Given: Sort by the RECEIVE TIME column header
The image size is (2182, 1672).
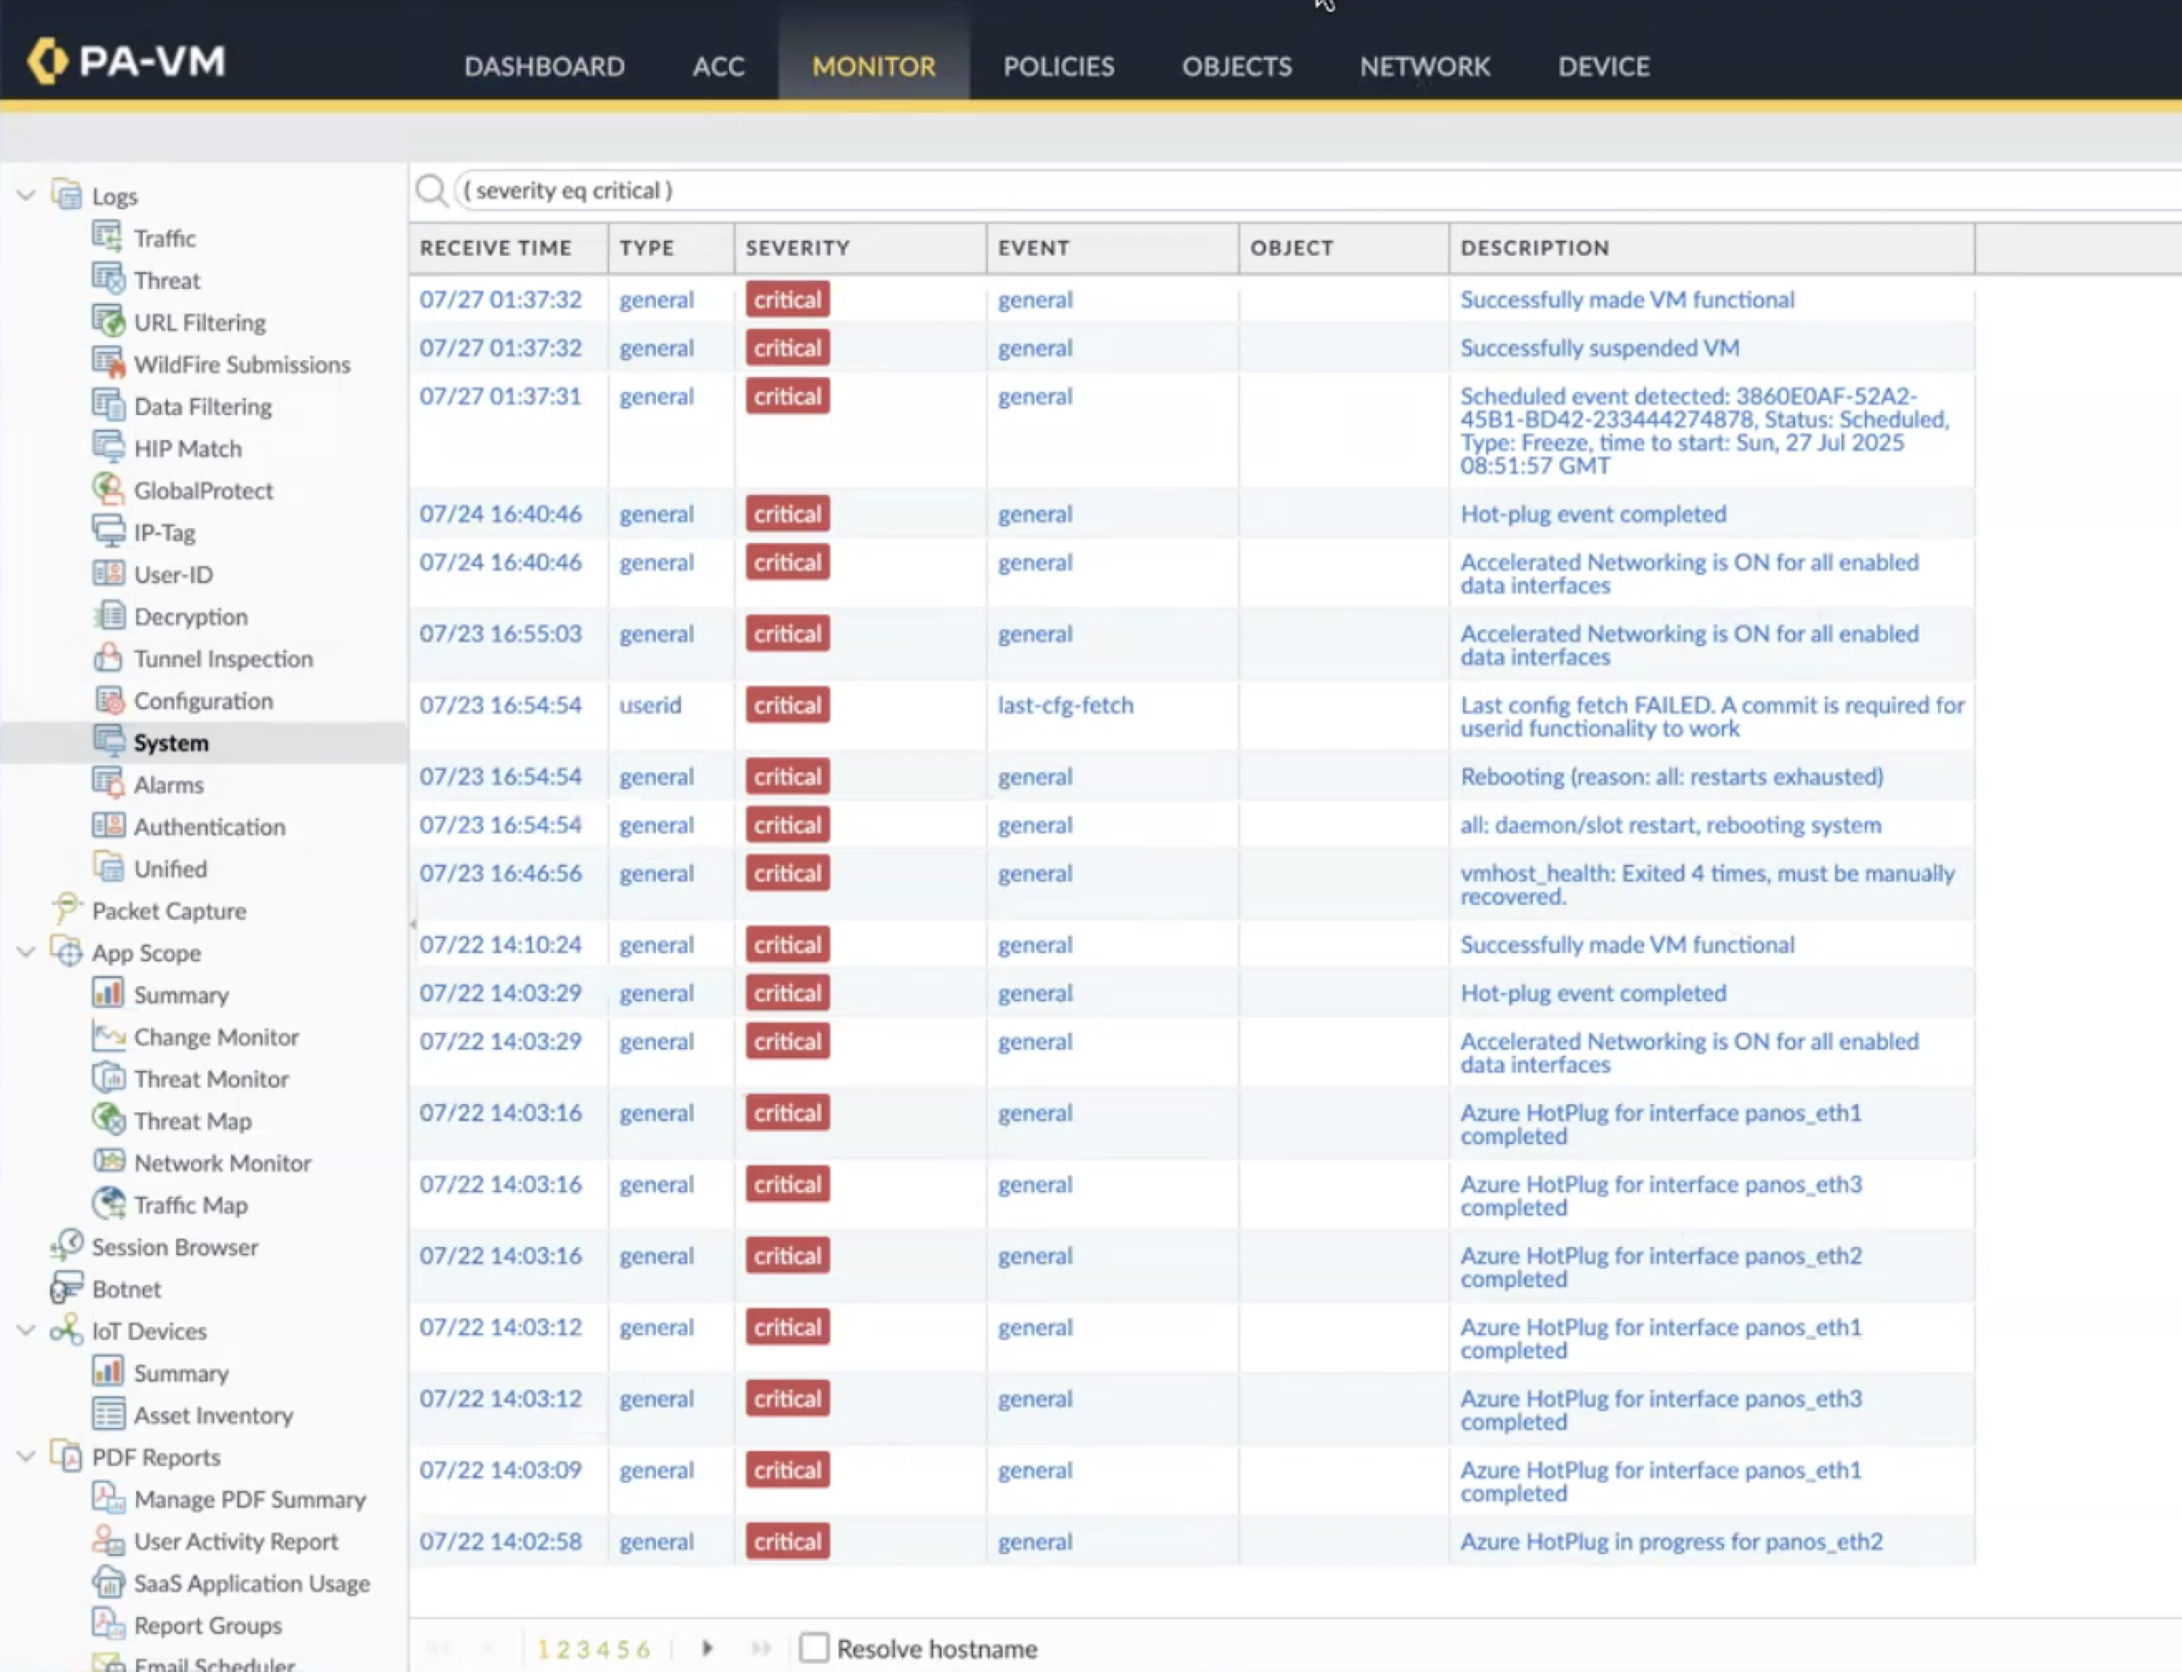Looking at the screenshot, I should (495, 248).
